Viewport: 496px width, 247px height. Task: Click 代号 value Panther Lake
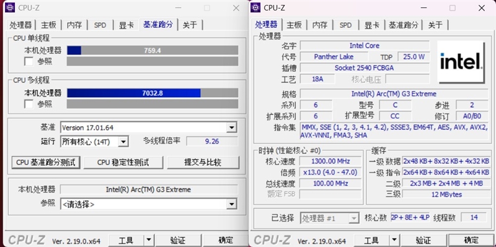[x=334, y=56]
